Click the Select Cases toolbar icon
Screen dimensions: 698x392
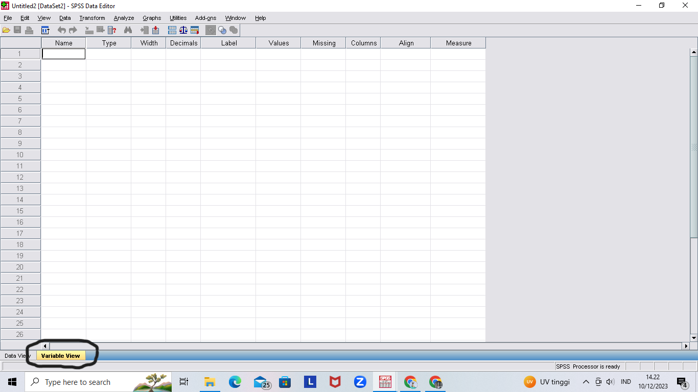pos(195,30)
